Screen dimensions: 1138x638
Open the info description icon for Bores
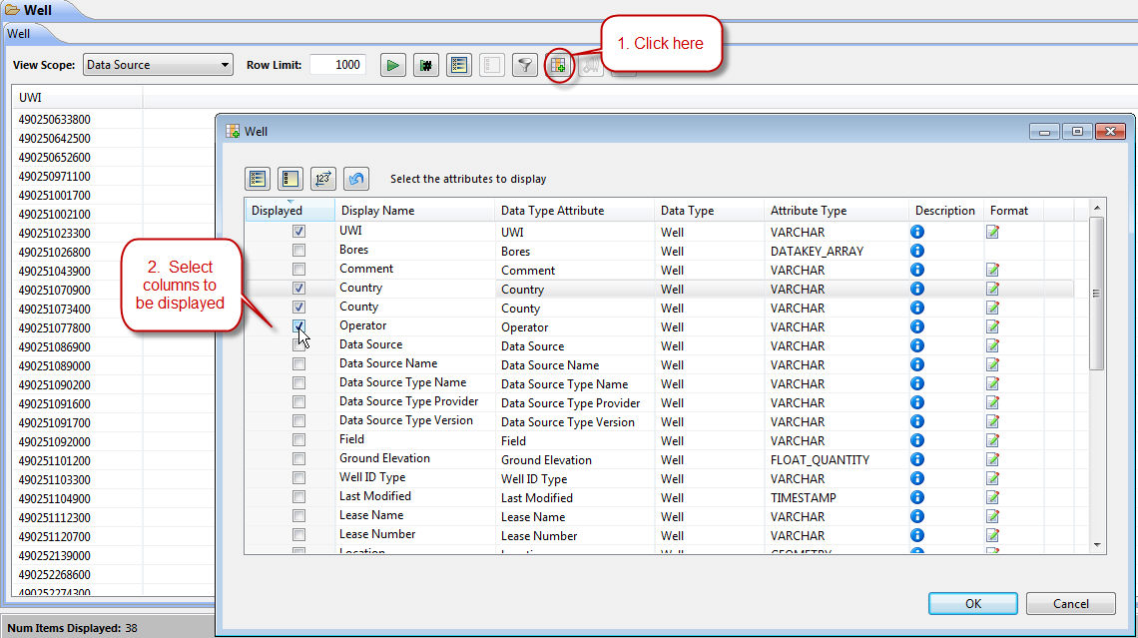pyautogui.click(x=917, y=251)
